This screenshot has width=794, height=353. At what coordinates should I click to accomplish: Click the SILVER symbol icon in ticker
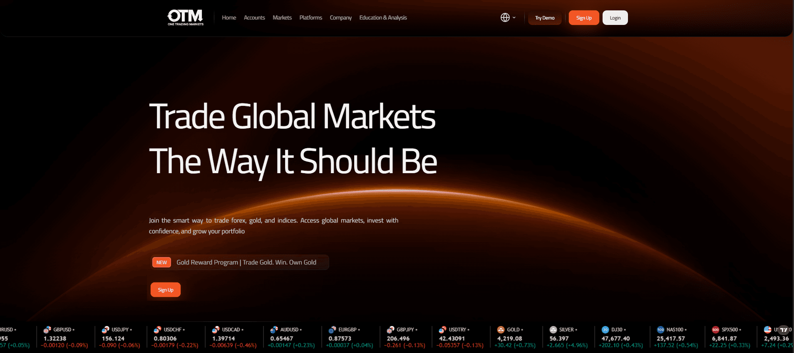[x=553, y=330]
